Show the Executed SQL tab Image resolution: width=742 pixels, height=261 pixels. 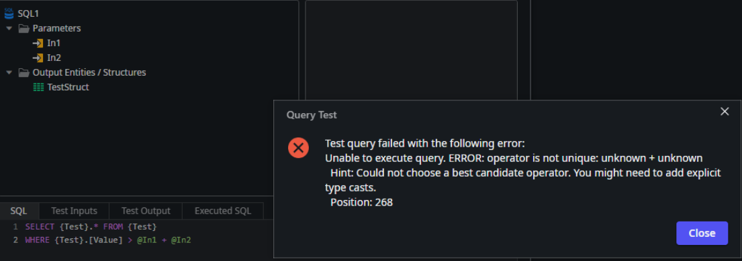tap(223, 211)
